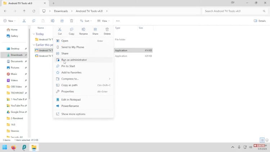Click the Search Android TV Tools field
This screenshot has width=270, height=152.
(234, 11)
